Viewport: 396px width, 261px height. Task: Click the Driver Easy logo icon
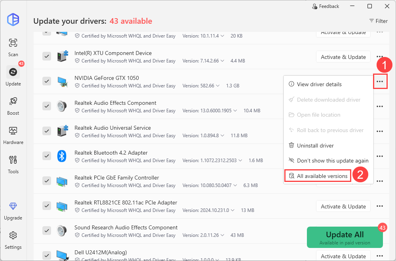pos(13,19)
